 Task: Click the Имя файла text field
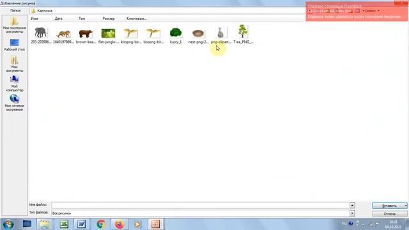point(200,205)
